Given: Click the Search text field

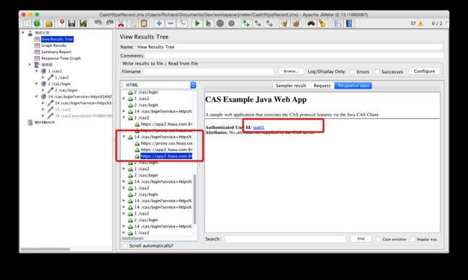Looking at the screenshot, I should click(285, 239).
